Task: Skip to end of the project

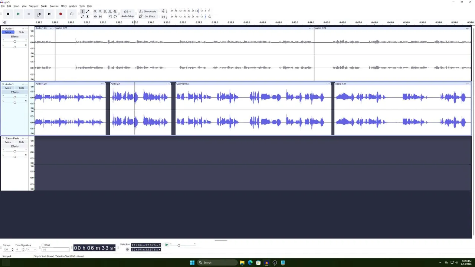Action: point(49,14)
